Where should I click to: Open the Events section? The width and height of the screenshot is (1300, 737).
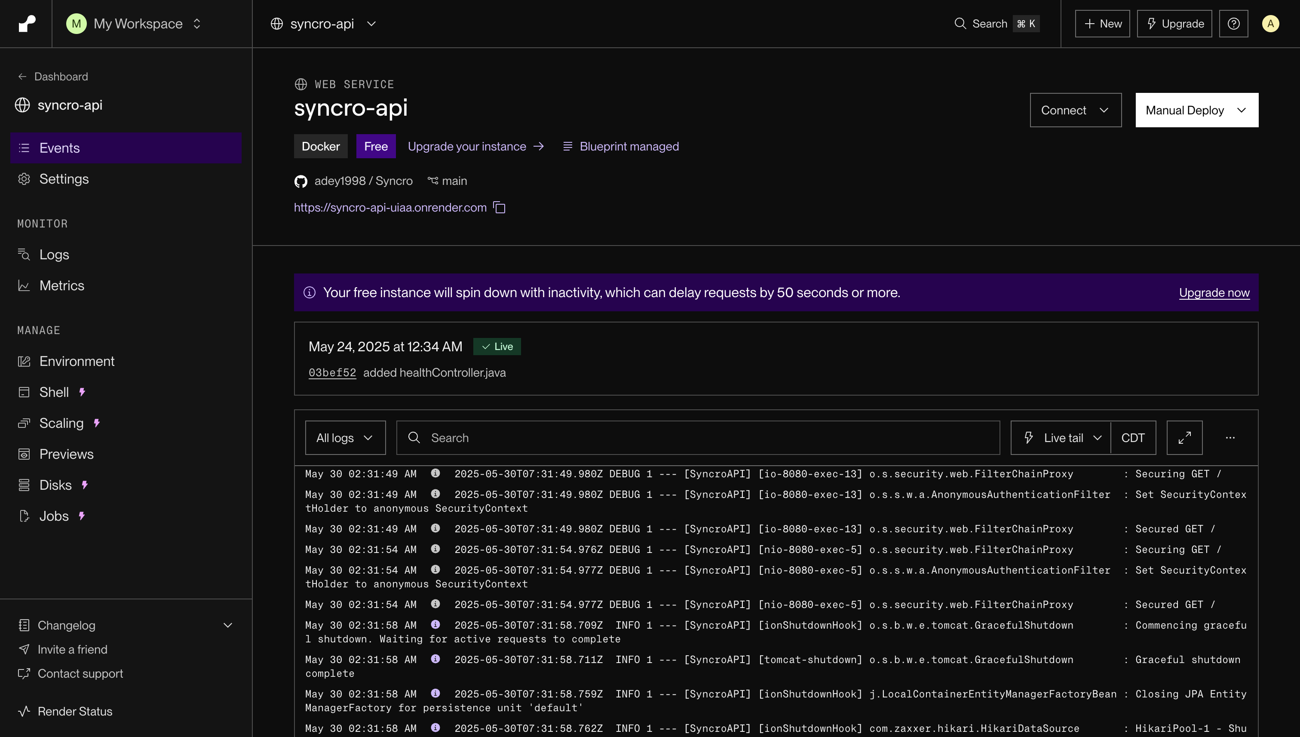click(x=126, y=148)
